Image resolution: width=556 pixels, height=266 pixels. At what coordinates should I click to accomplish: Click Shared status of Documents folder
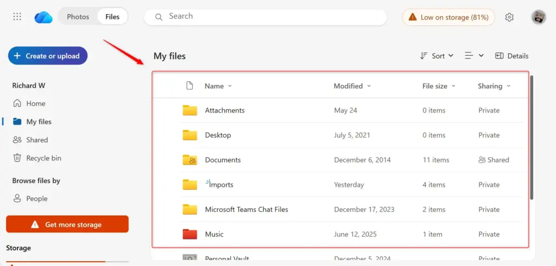[494, 160]
